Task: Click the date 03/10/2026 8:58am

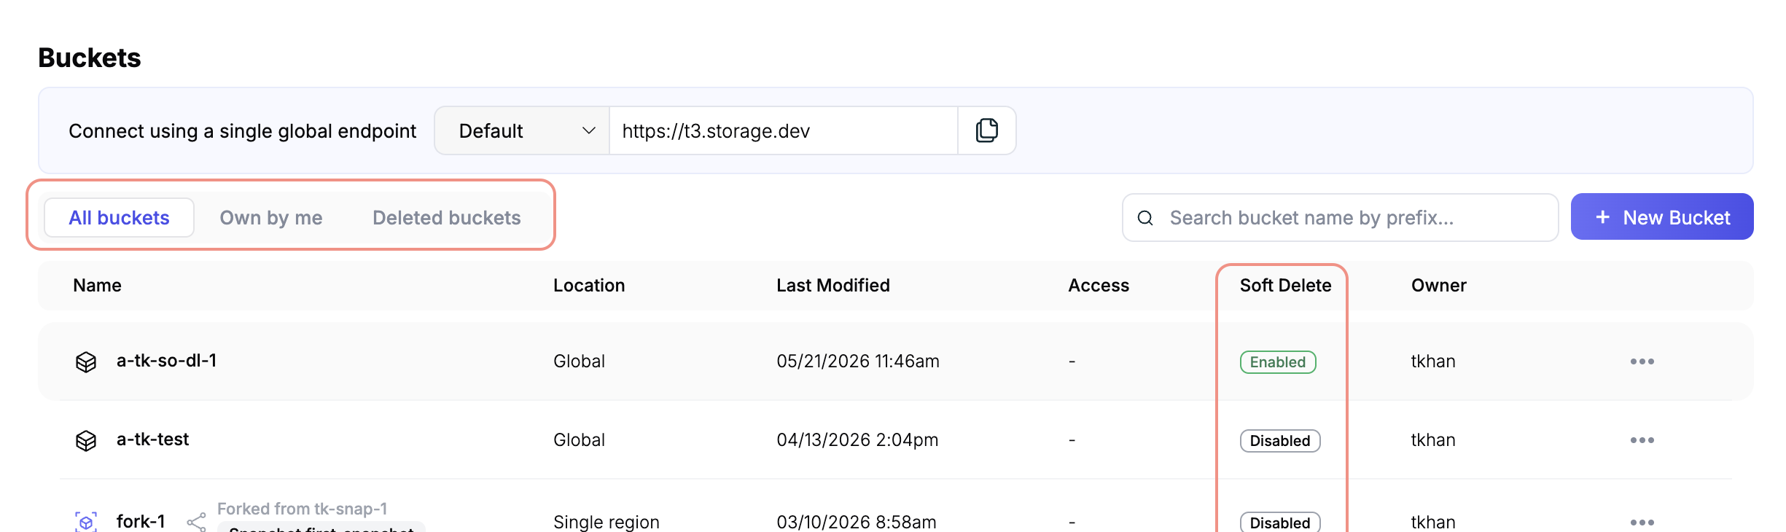Action: click(857, 523)
